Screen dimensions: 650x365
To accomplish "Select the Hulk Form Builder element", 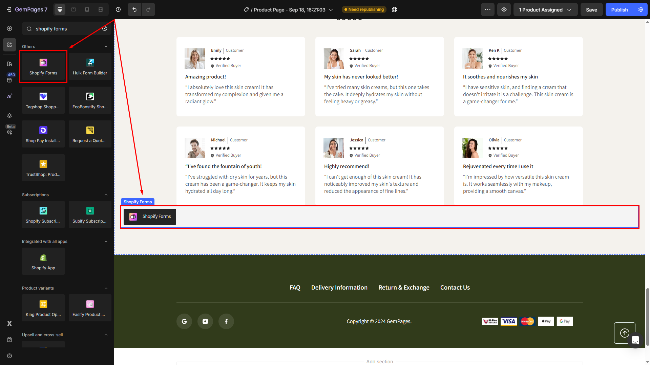I will [90, 66].
